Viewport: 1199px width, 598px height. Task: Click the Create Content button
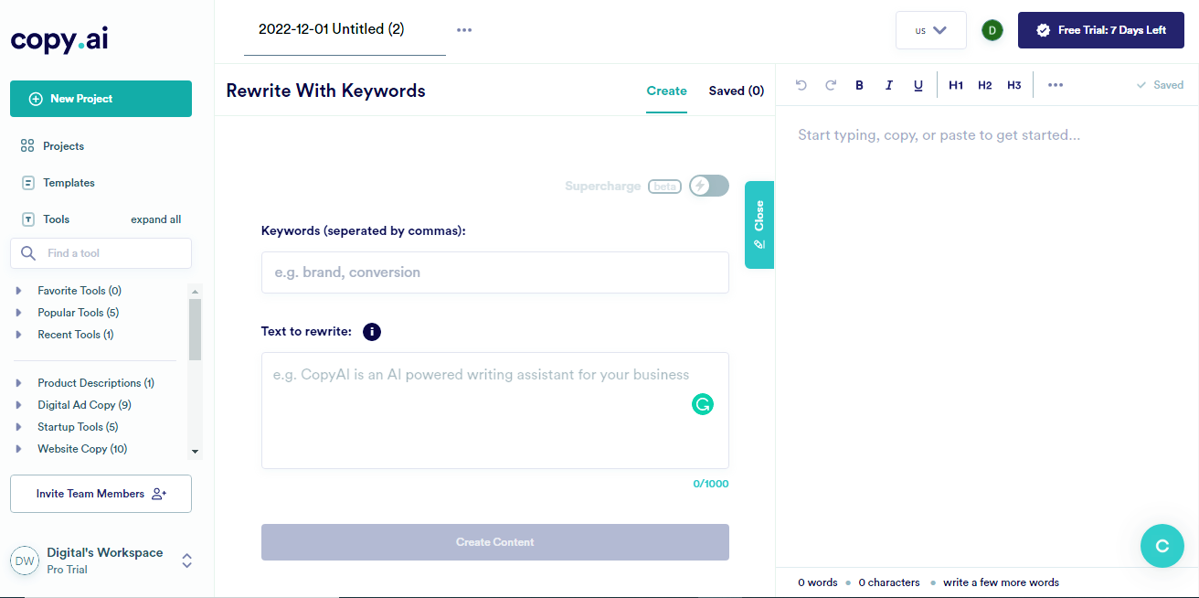point(495,542)
